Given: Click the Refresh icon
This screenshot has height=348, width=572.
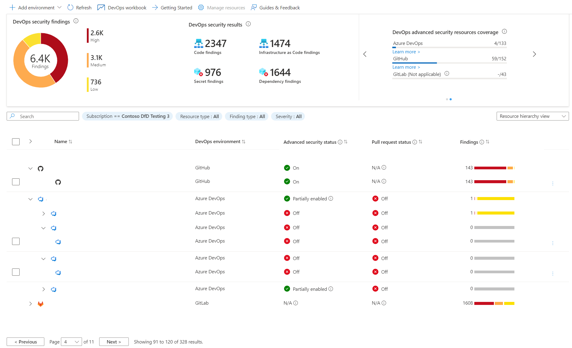Looking at the screenshot, I should point(70,8).
